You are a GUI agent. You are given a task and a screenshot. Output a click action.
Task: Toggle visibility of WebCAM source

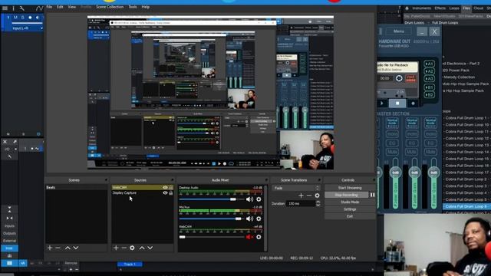(x=165, y=187)
